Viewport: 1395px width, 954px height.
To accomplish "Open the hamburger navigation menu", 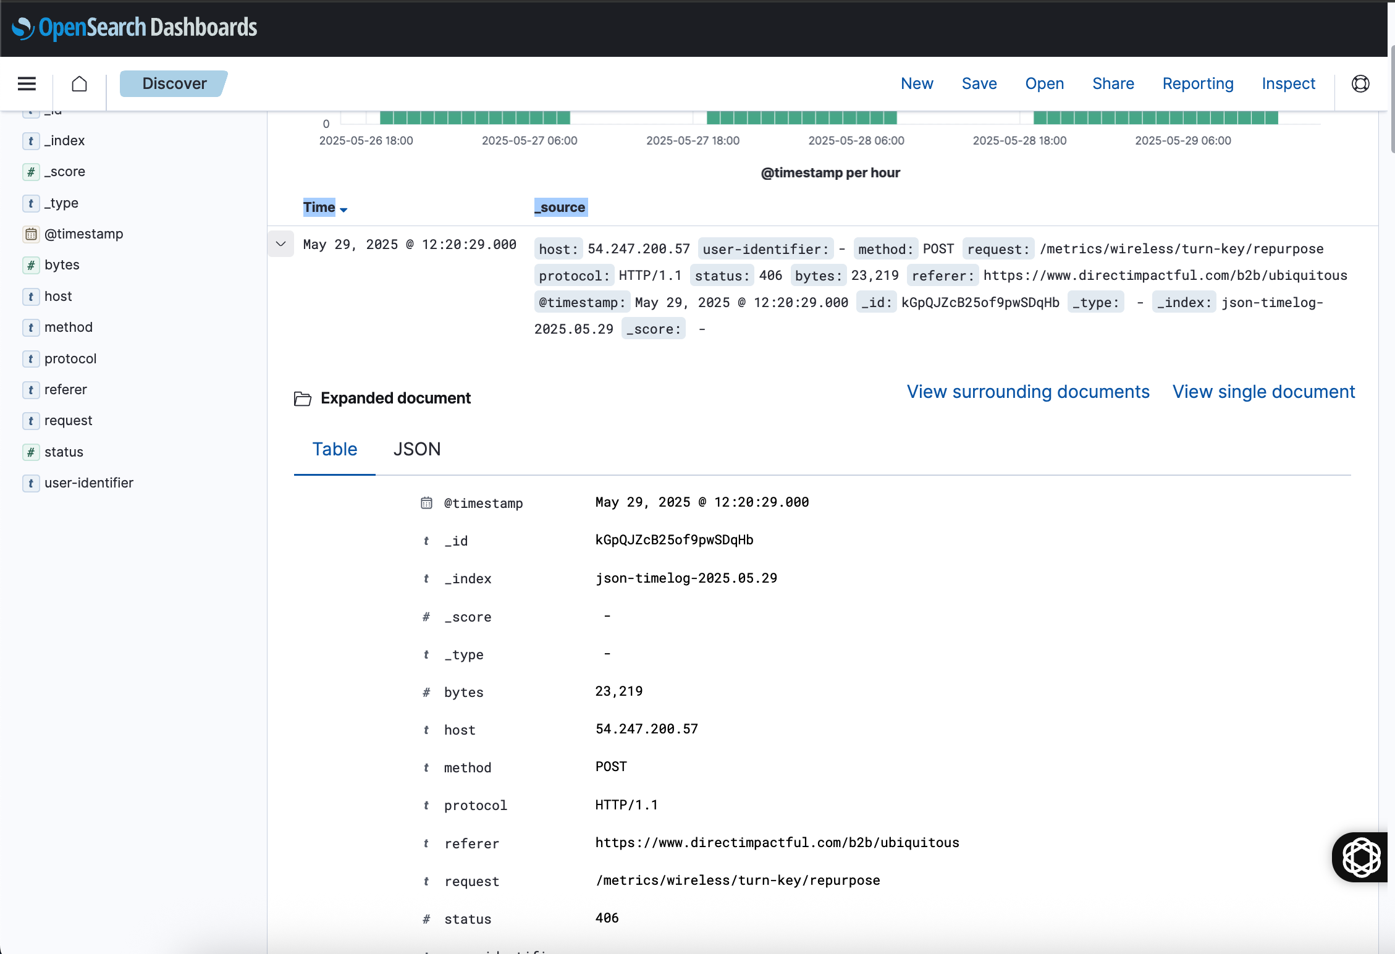I will coord(27,83).
